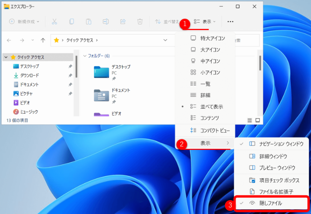This screenshot has width=311, height=214.
Task: Click the navigation pane scrollbar
Action: pos(76,66)
